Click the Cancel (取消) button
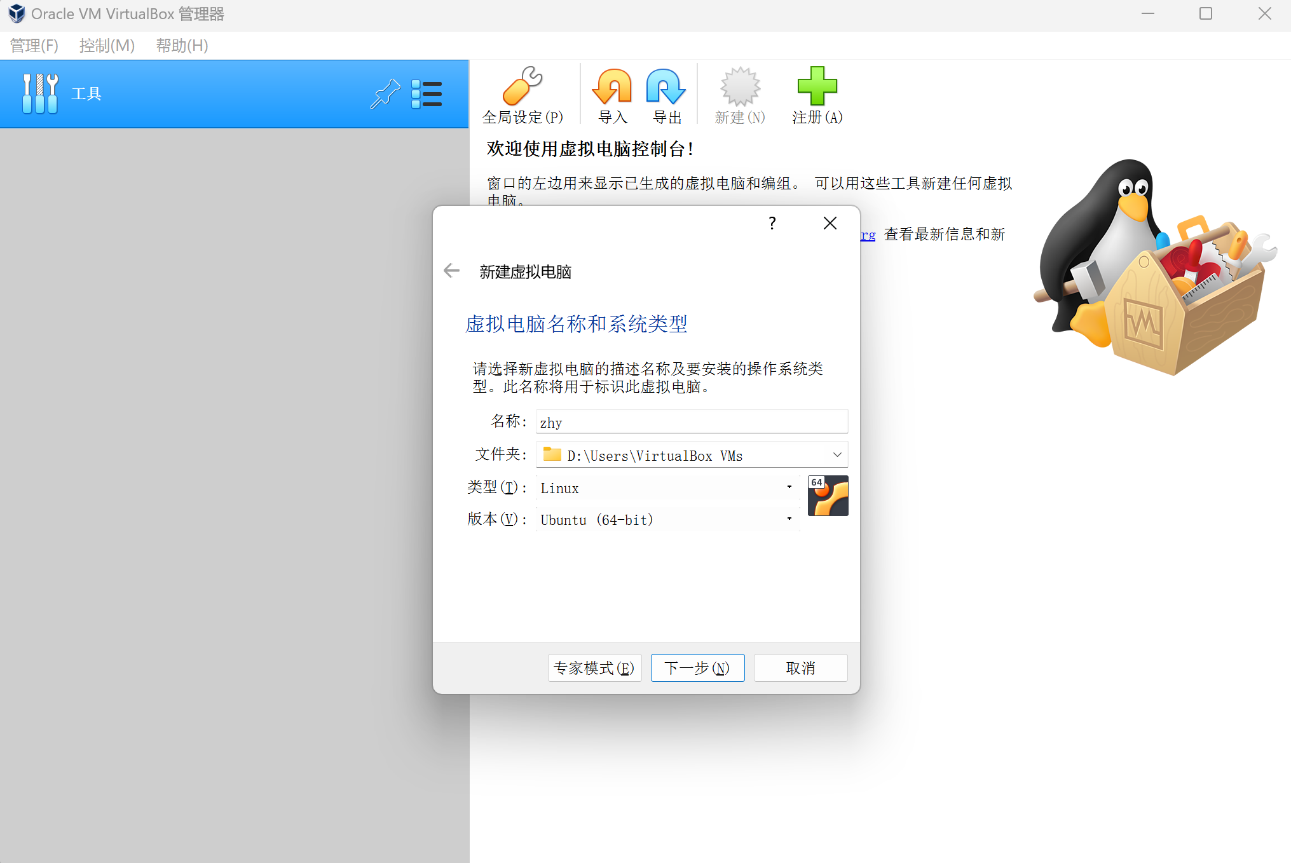 pos(801,668)
